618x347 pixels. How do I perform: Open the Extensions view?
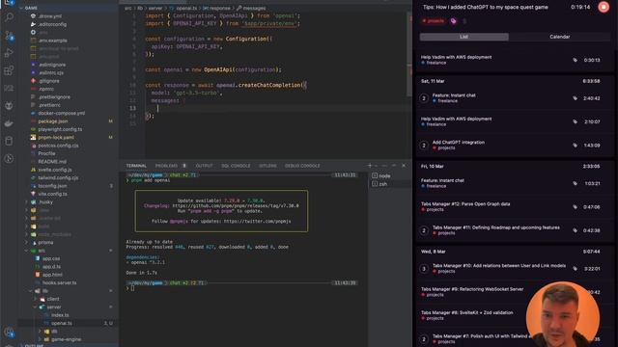pos(9,70)
